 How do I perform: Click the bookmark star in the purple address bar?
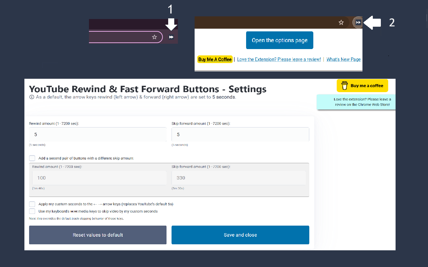click(154, 37)
